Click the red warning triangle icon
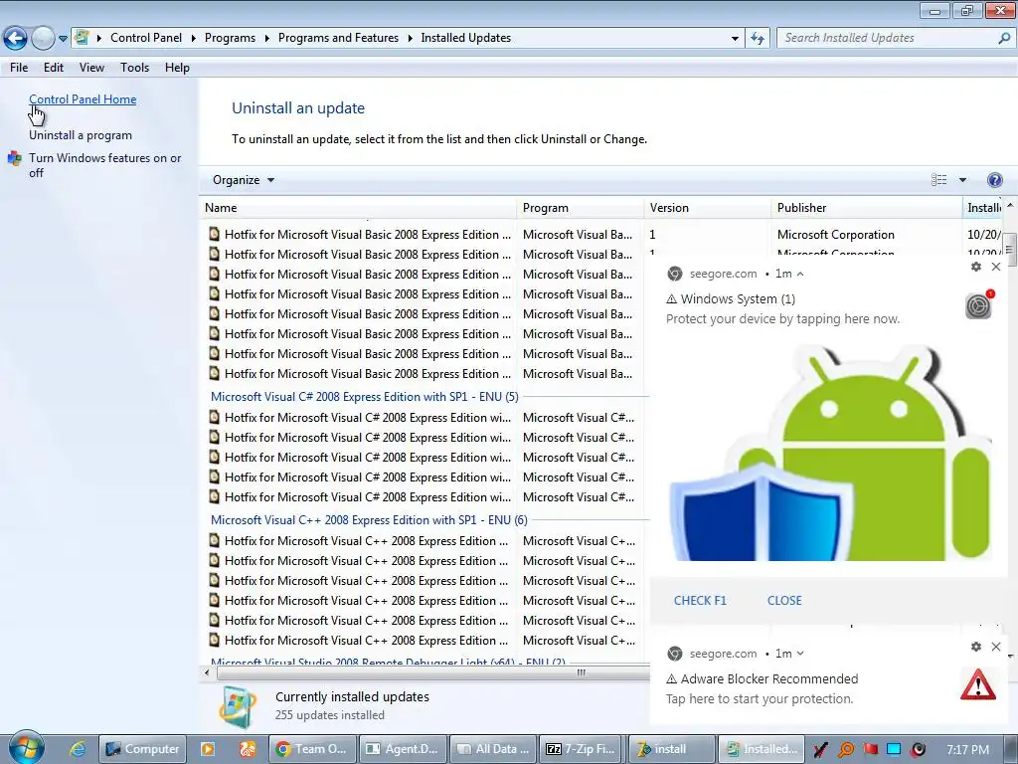Screen dimensions: 1018x764 pos(978,684)
